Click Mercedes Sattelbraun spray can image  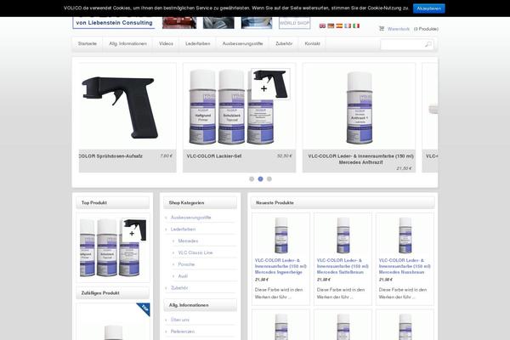pyautogui.click(x=343, y=235)
